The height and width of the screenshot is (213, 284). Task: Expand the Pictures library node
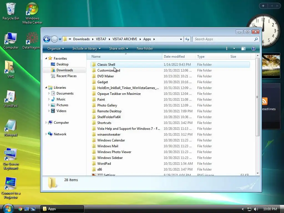coord(49,105)
